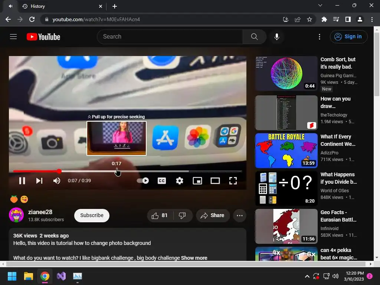380x285 pixels.
Task: Open Chrome three-dot menu
Action: click(x=372, y=19)
